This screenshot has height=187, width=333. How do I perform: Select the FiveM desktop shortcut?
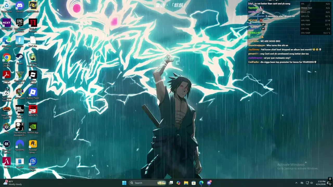(x=7, y=163)
